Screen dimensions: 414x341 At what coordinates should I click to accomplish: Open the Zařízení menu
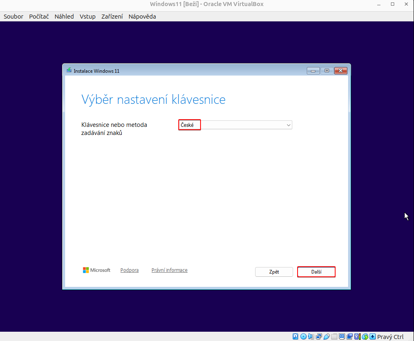[112, 17]
